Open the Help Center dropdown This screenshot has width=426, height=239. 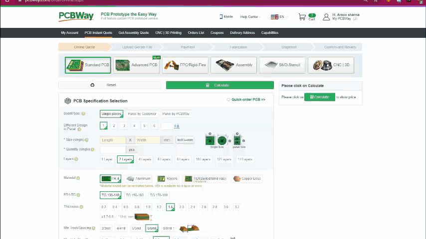click(x=250, y=17)
